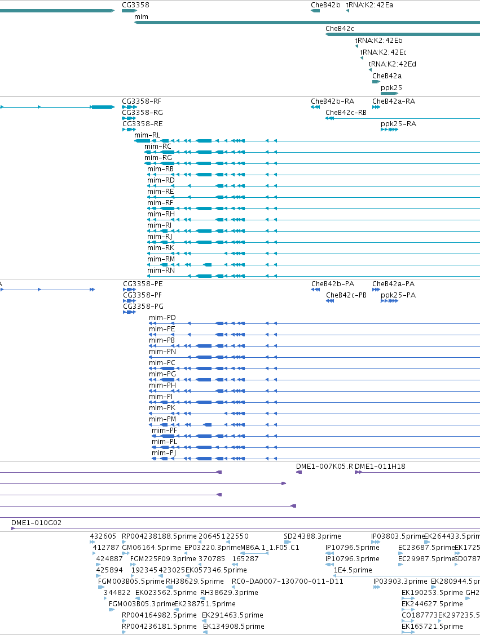Select IP03903.3prime EST label
The image size is (480, 635).
pyautogui.click(x=400, y=581)
